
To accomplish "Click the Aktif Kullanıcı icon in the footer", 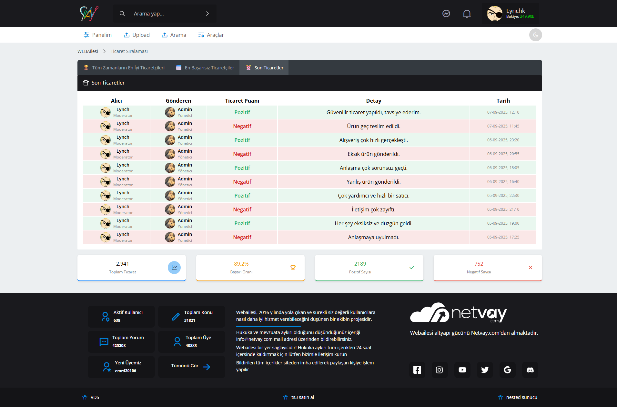I will tap(105, 317).
